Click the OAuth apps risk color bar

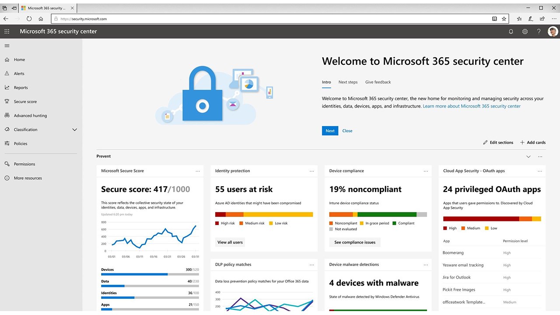pos(492,219)
